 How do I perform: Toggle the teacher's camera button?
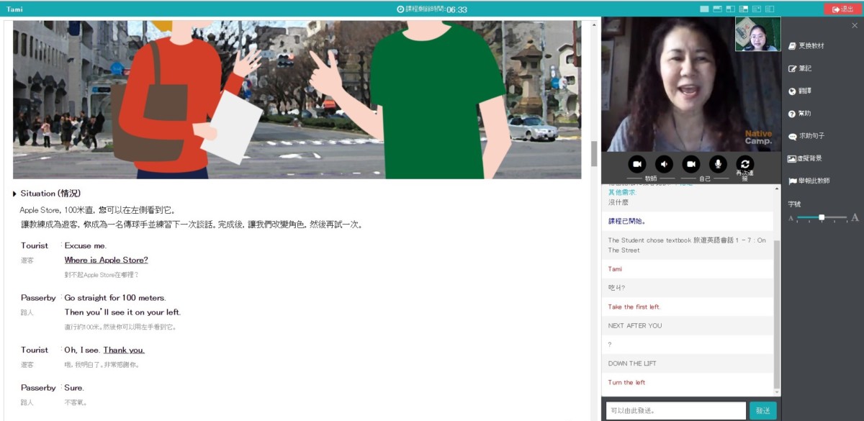click(x=636, y=164)
